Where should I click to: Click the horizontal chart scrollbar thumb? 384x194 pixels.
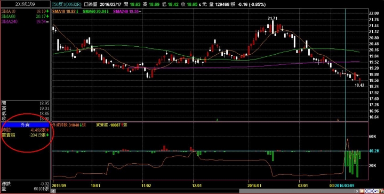click(297, 191)
